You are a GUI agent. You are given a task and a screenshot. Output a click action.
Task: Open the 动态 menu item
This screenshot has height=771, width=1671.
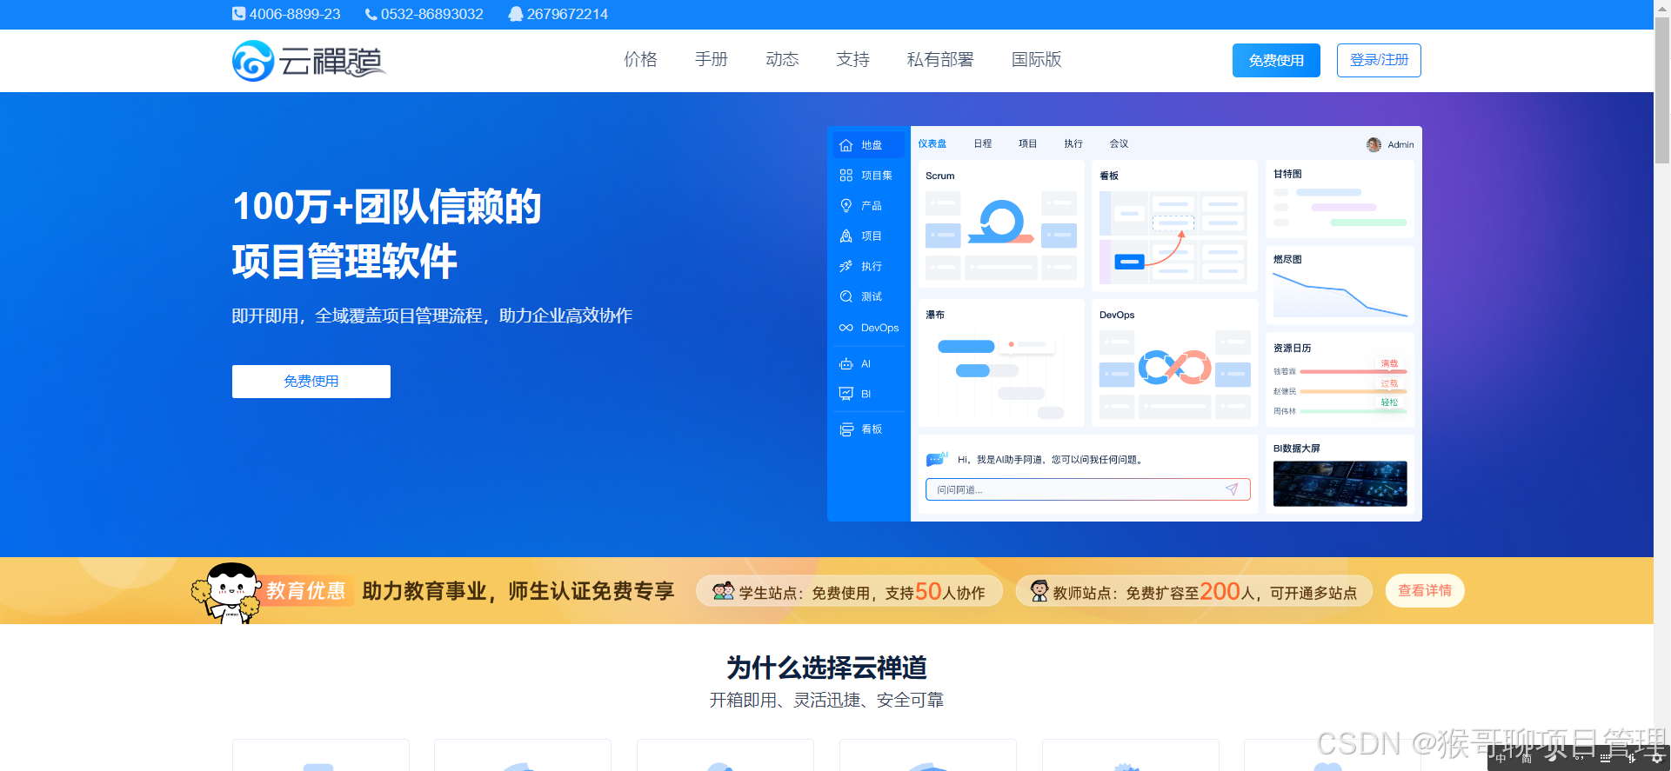782,59
